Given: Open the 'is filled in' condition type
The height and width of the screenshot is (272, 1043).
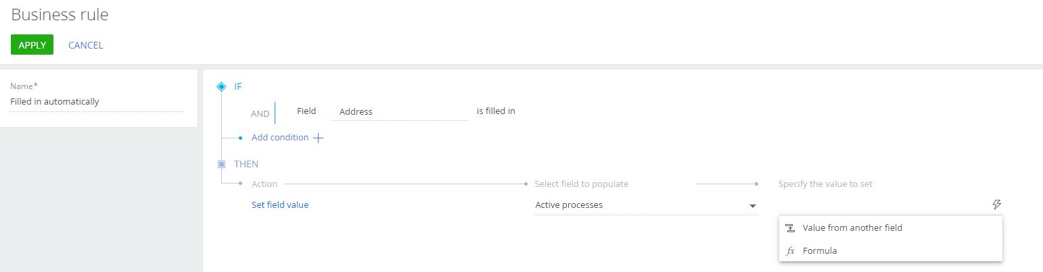Looking at the screenshot, I should [496, 111].
